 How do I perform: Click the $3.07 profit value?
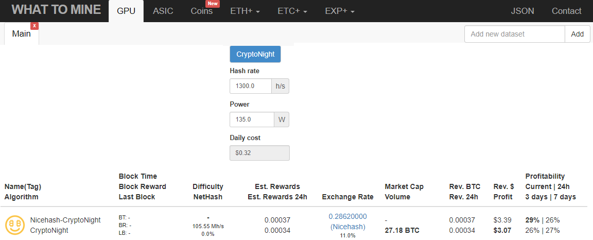[x=502, y=230]
